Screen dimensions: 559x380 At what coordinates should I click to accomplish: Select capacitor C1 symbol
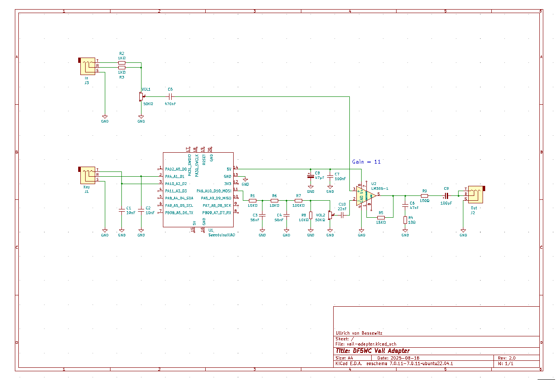point(122,210)
